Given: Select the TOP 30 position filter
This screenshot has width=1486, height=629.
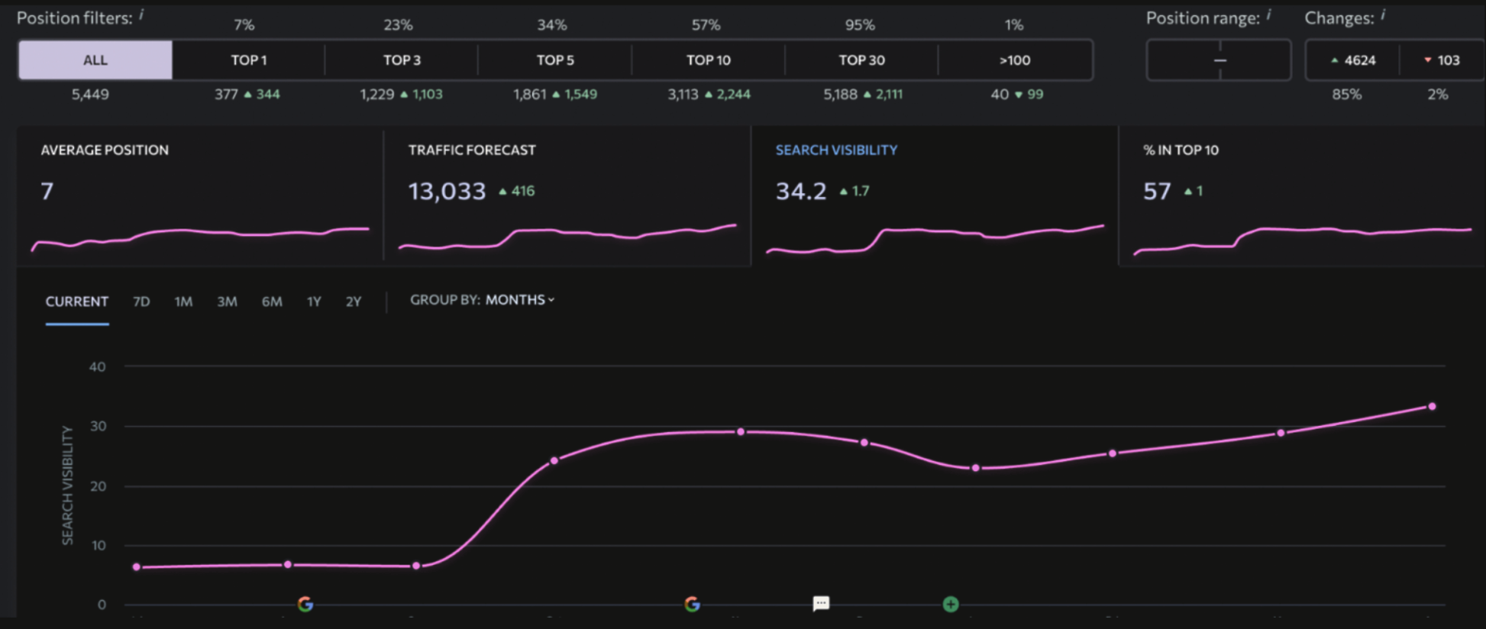Looking at the screenshot, I should [861, 60].
